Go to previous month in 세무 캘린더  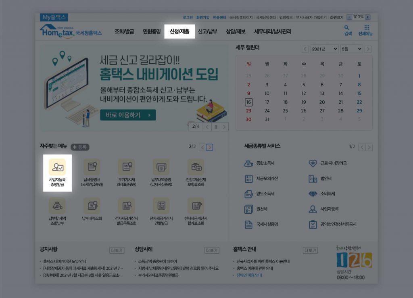305,49
